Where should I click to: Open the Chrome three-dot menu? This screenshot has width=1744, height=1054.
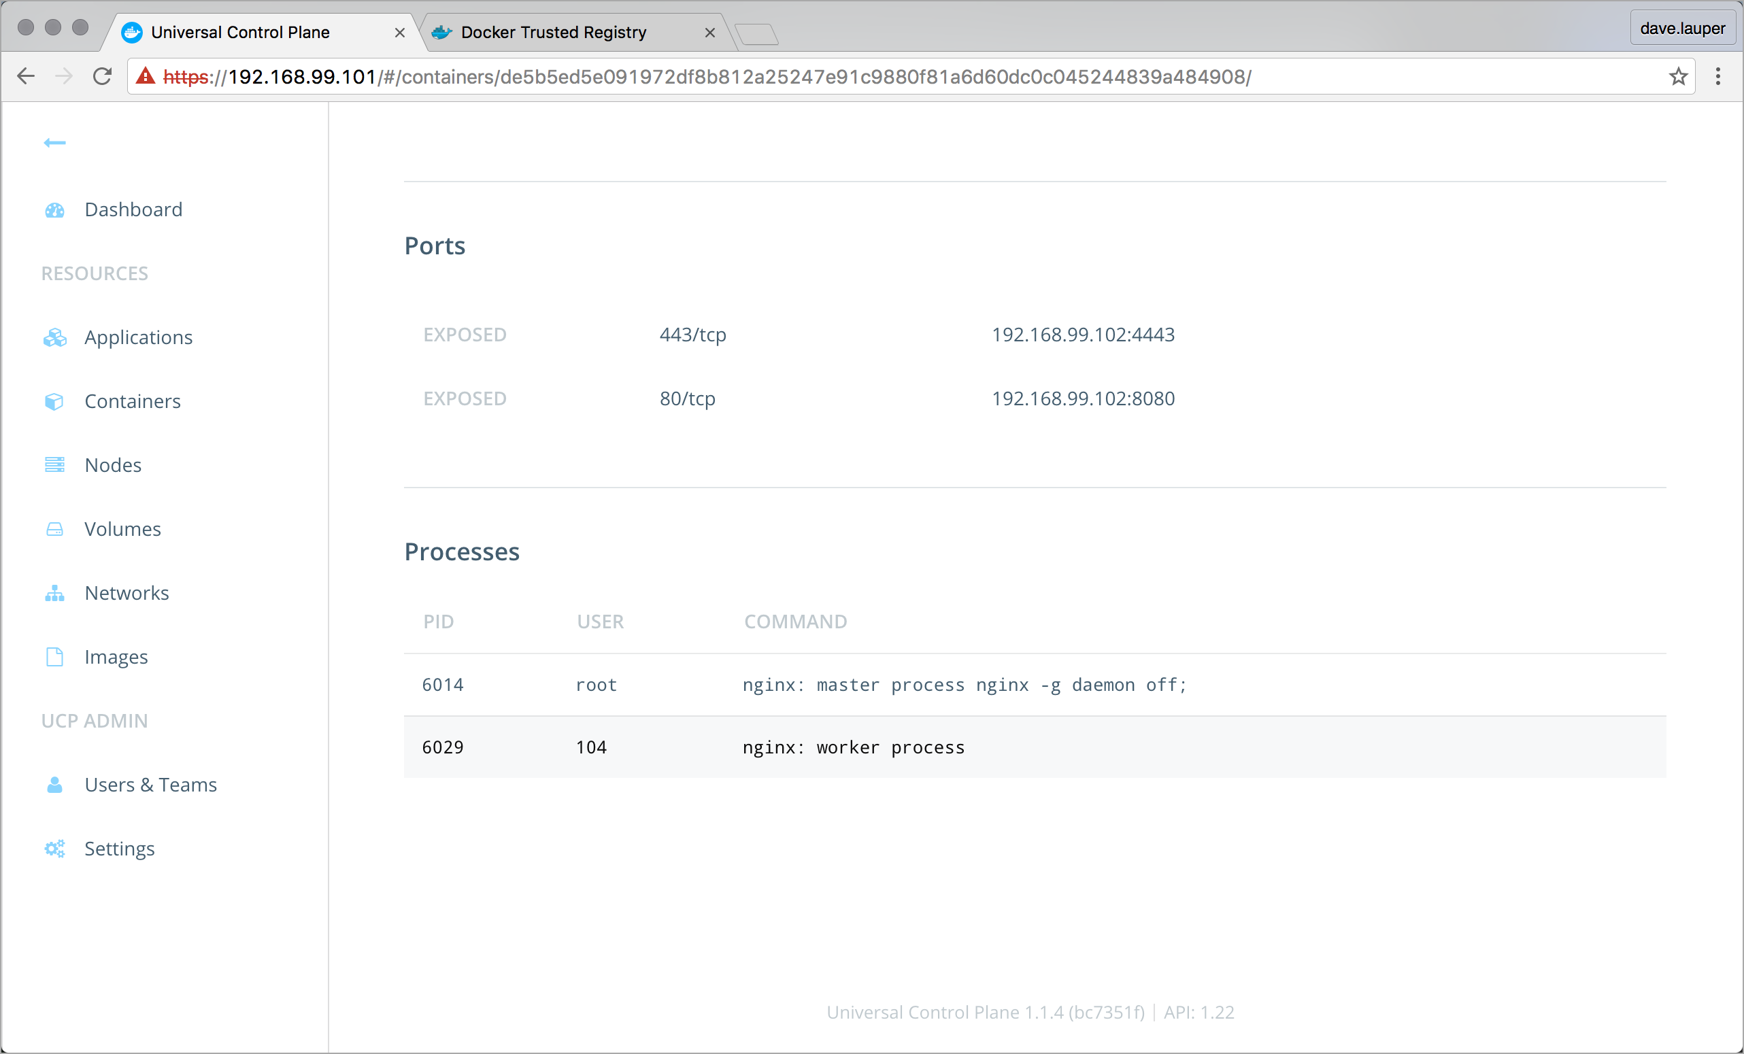[1717, 76]
